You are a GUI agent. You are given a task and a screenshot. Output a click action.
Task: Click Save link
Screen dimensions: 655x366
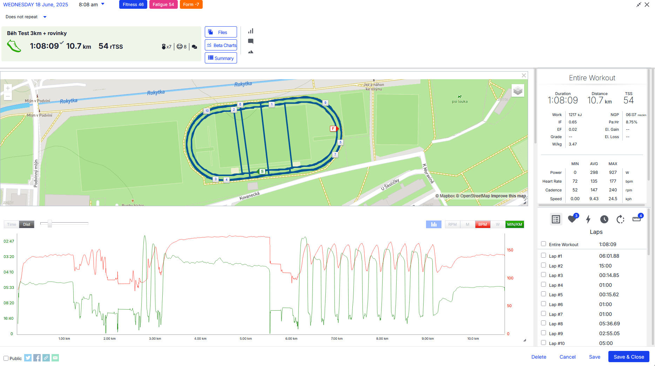(x=594, y=357)
